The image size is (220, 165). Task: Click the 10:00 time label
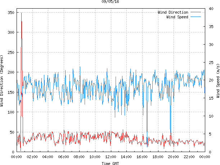coord(95,157)
